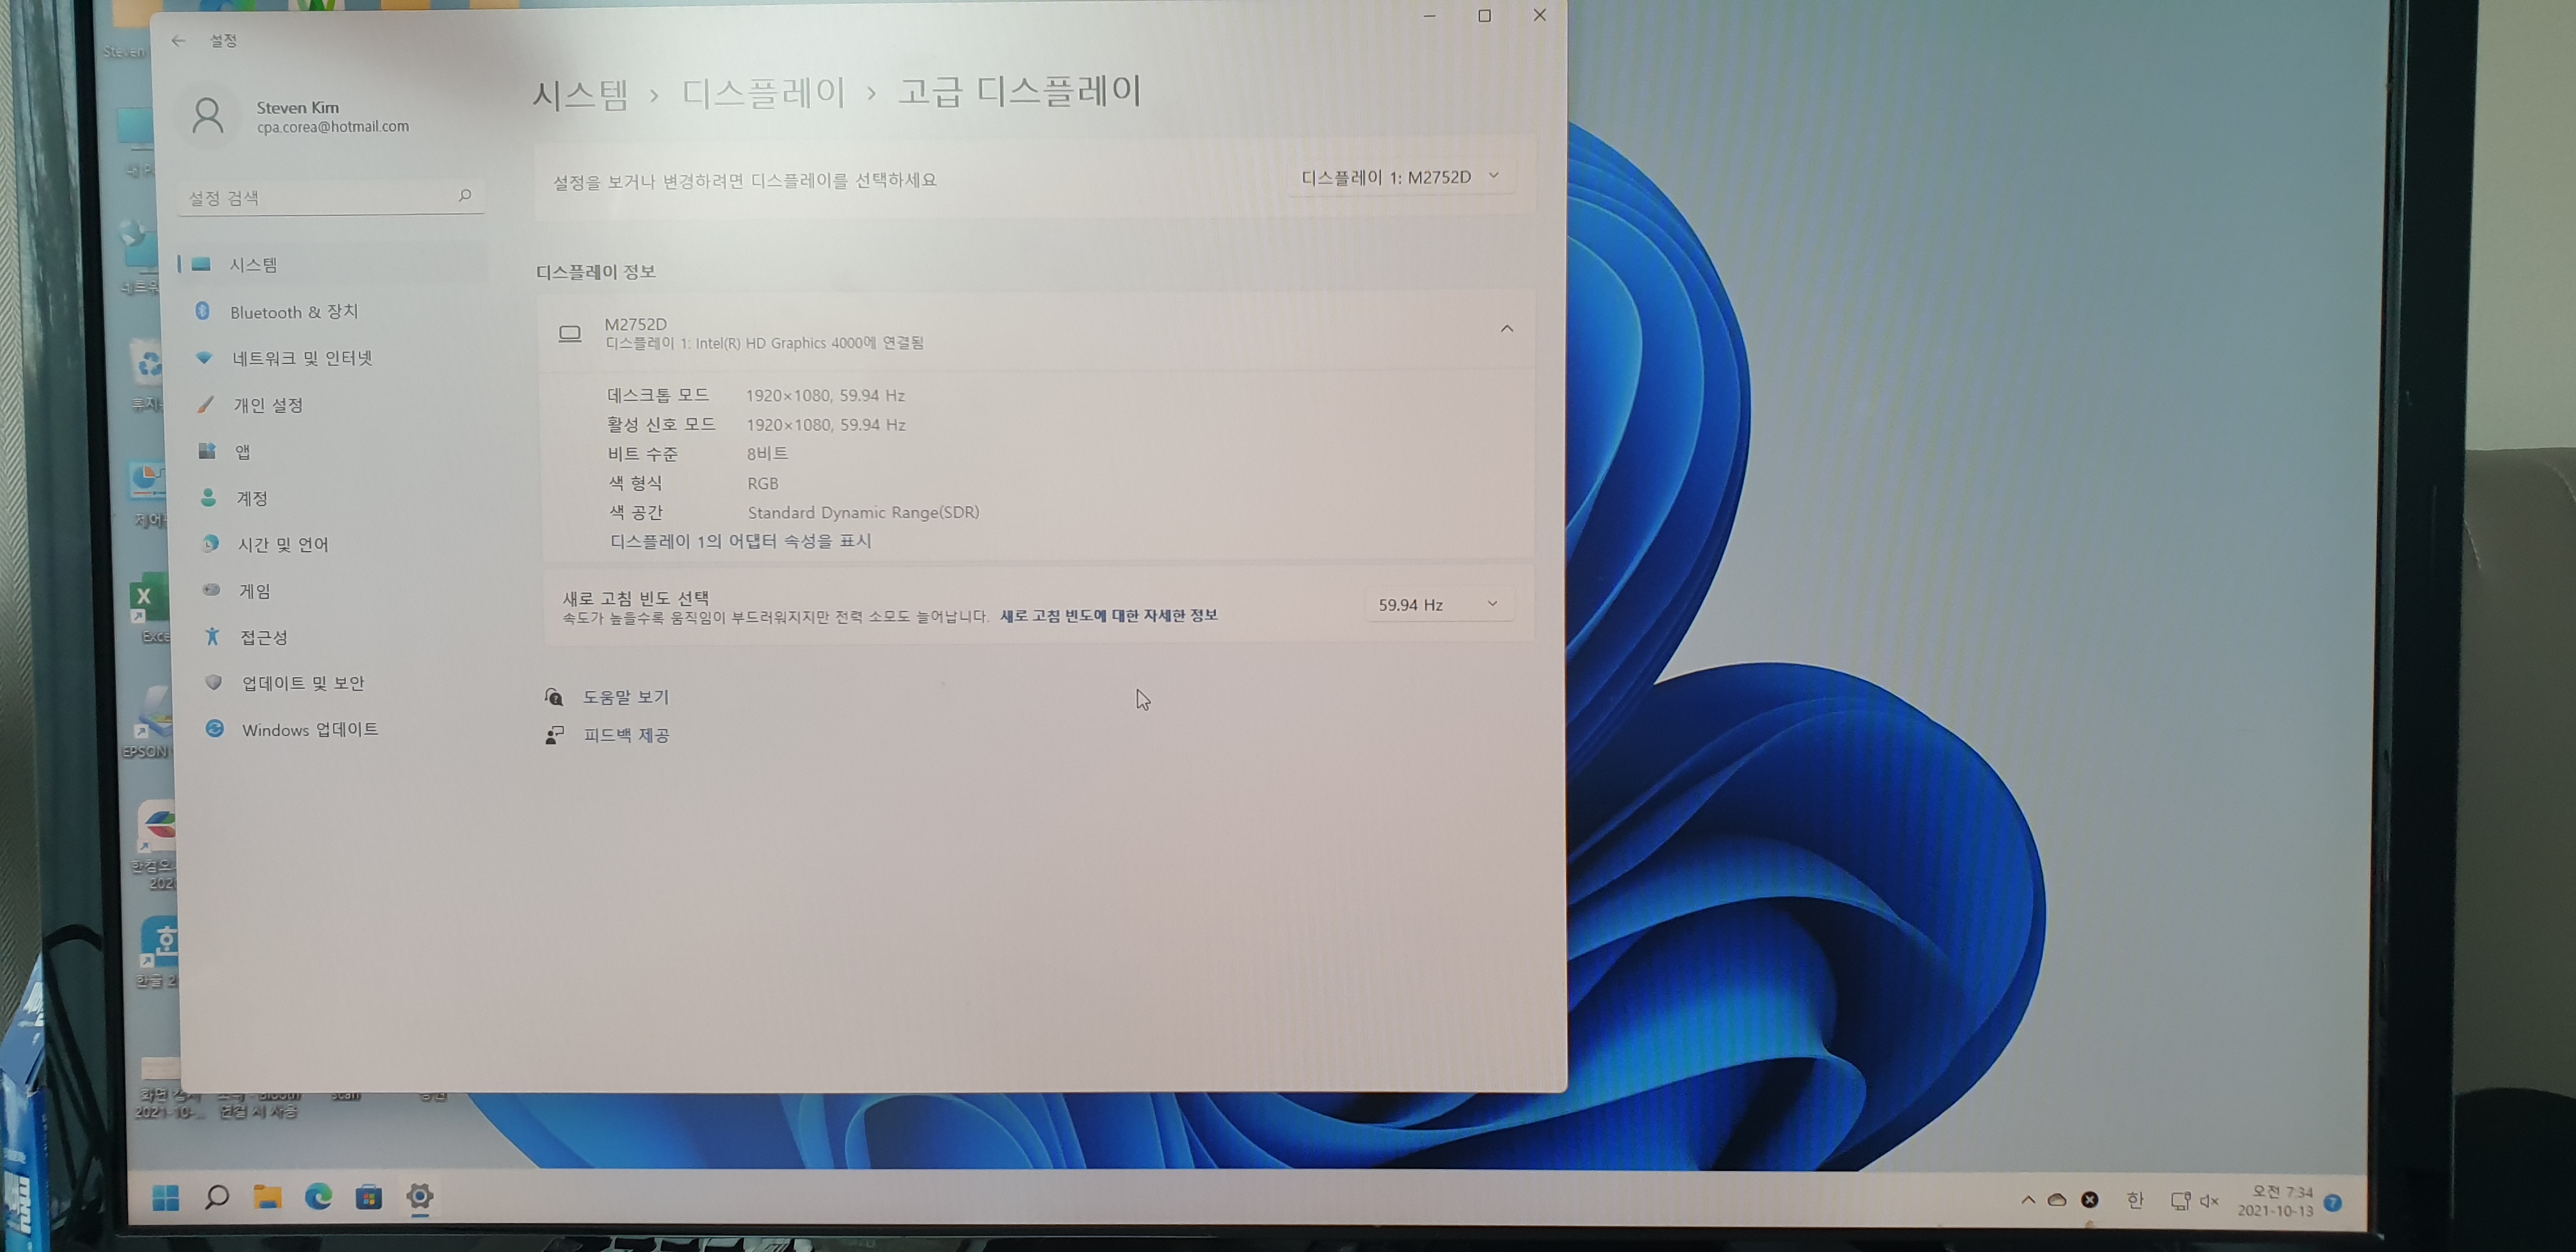Click the 8비트 bit depth value
The width and height of the screenshot is (2576, 1252).
[767, 453]
